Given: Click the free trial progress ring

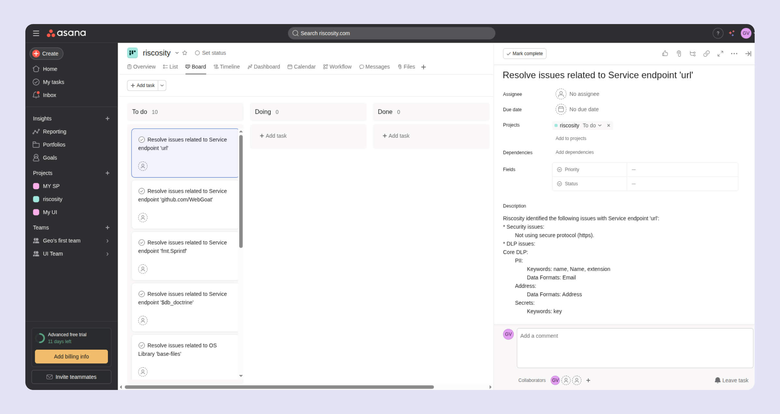Looking at the screenshot, I should pos(40,338).
